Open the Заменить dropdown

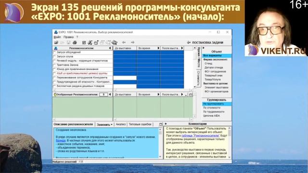104,124
